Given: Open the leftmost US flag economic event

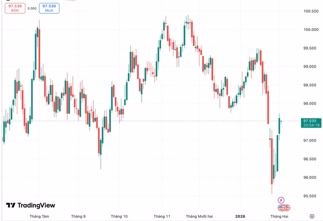Looking at the screenshot, I should (281, 208).
